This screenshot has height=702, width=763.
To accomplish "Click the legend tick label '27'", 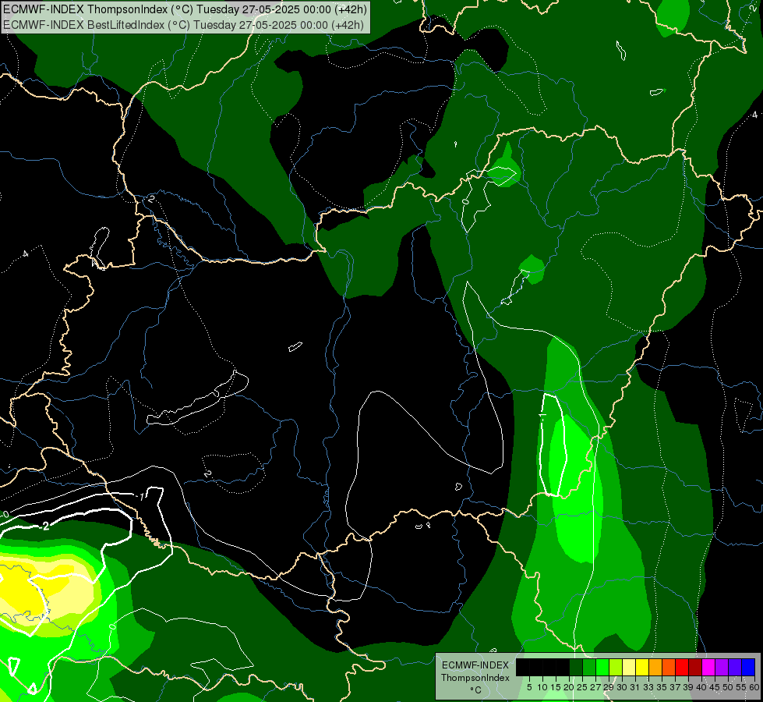I will click(595, 687).
